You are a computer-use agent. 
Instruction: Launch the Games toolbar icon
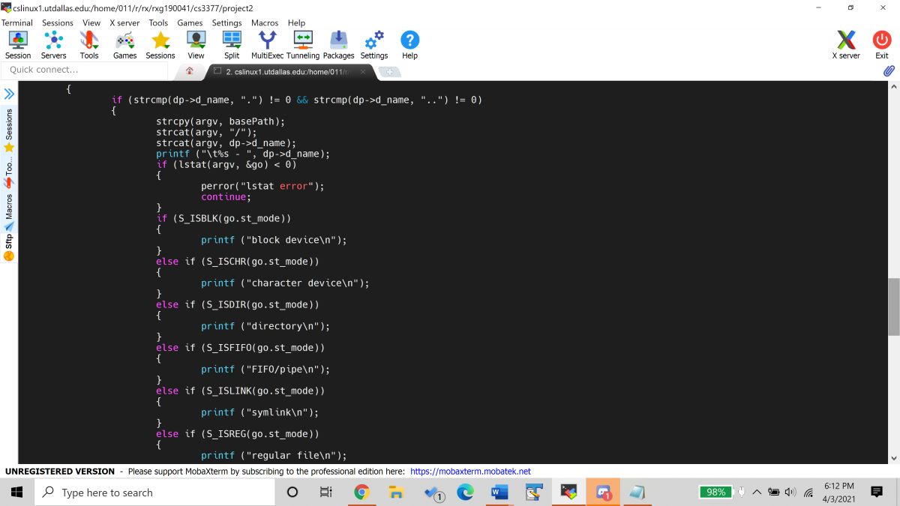(124, 45)
